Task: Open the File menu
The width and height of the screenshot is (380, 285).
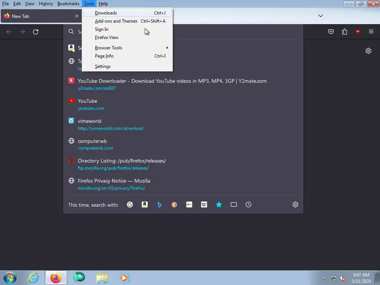Action: pos(5,4)
